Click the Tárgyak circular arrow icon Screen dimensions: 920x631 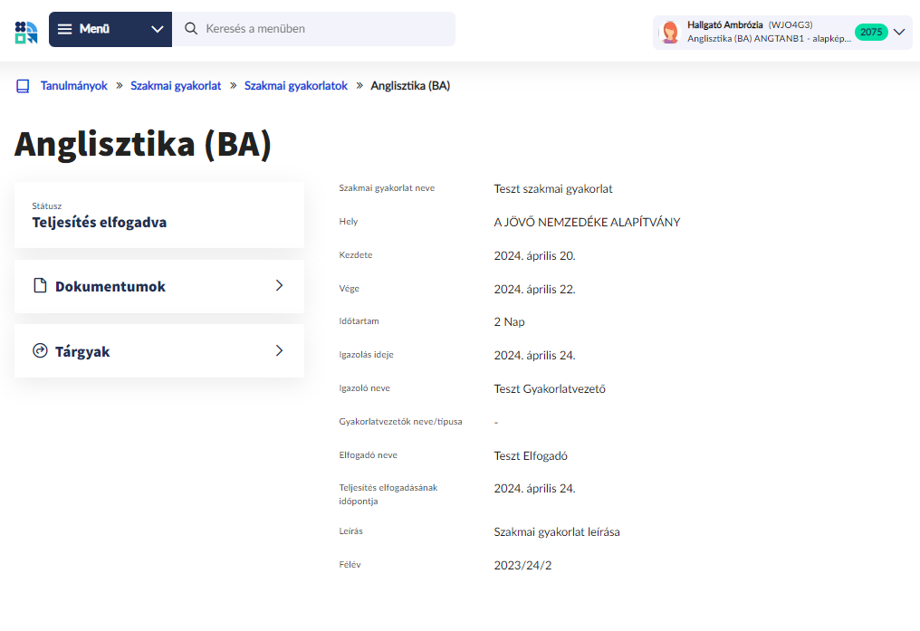[40, 351]
